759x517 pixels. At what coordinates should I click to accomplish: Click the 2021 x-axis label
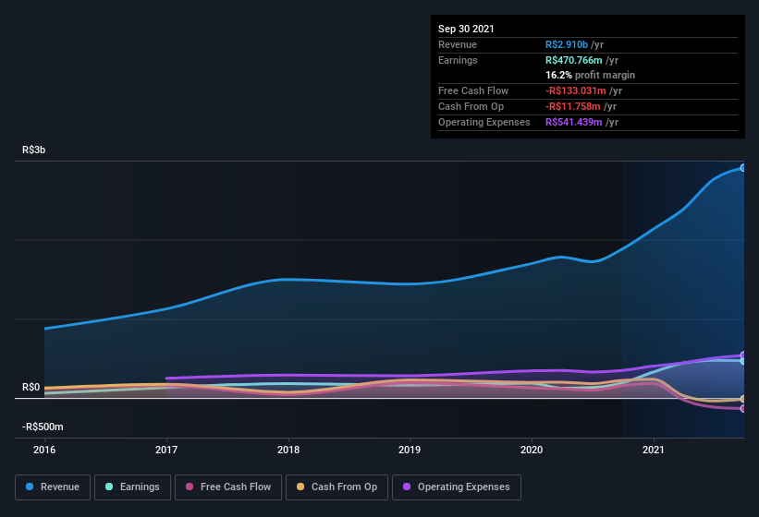(x=654, y=450)
